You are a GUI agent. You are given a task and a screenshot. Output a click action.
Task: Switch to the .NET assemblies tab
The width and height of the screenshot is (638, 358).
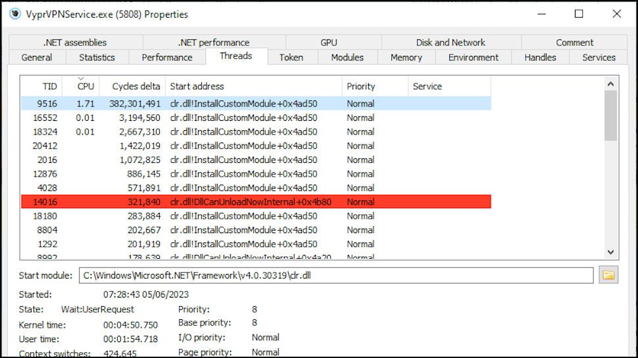pos(74,42)
